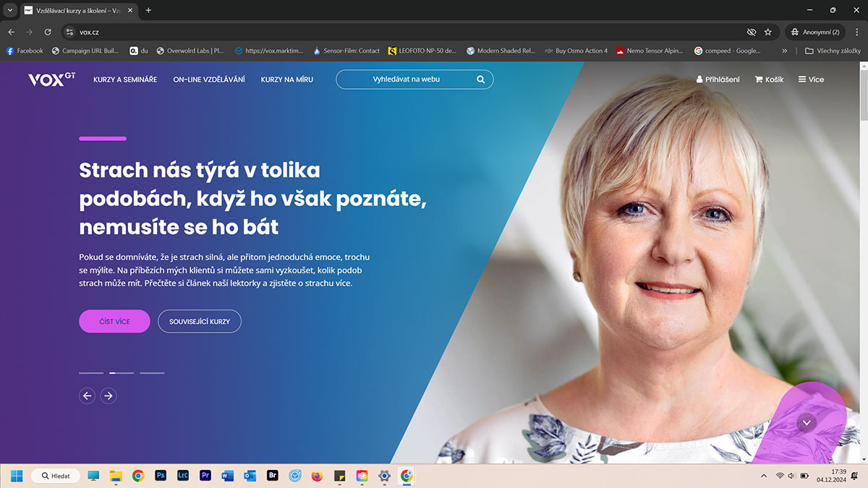Open Přihlášení login link
The width and height of the screenshot is (868, 488).
pos(718,80)
